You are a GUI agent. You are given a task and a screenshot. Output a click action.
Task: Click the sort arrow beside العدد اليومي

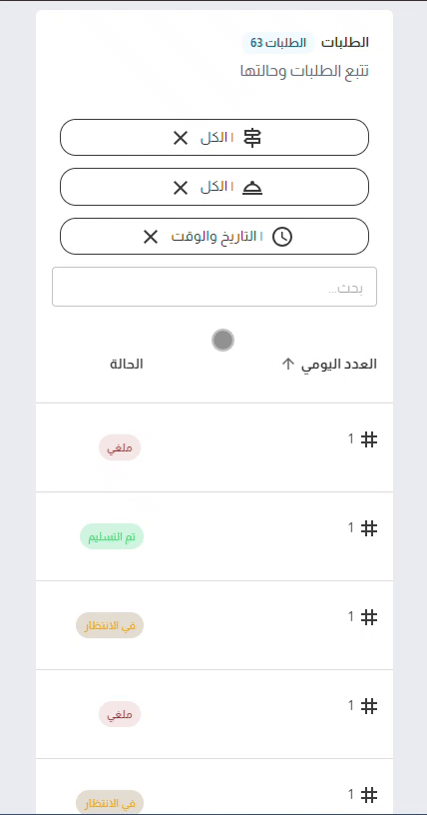click(287, 364)
